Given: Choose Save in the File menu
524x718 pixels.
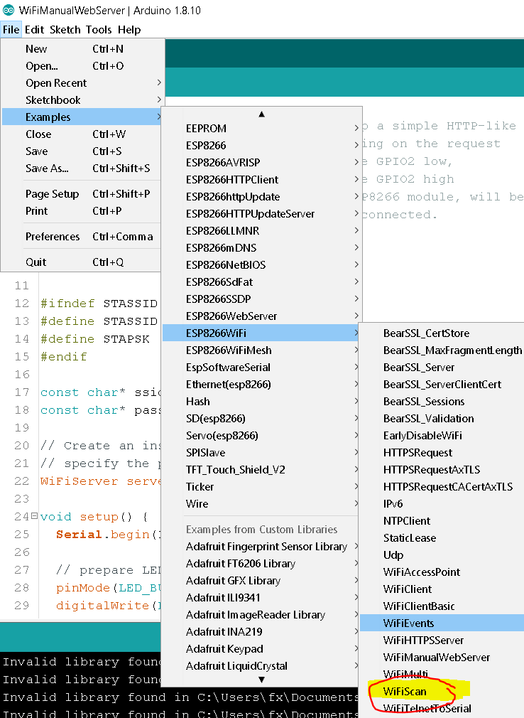Looking at the screenshot, I should click(82, 151).
